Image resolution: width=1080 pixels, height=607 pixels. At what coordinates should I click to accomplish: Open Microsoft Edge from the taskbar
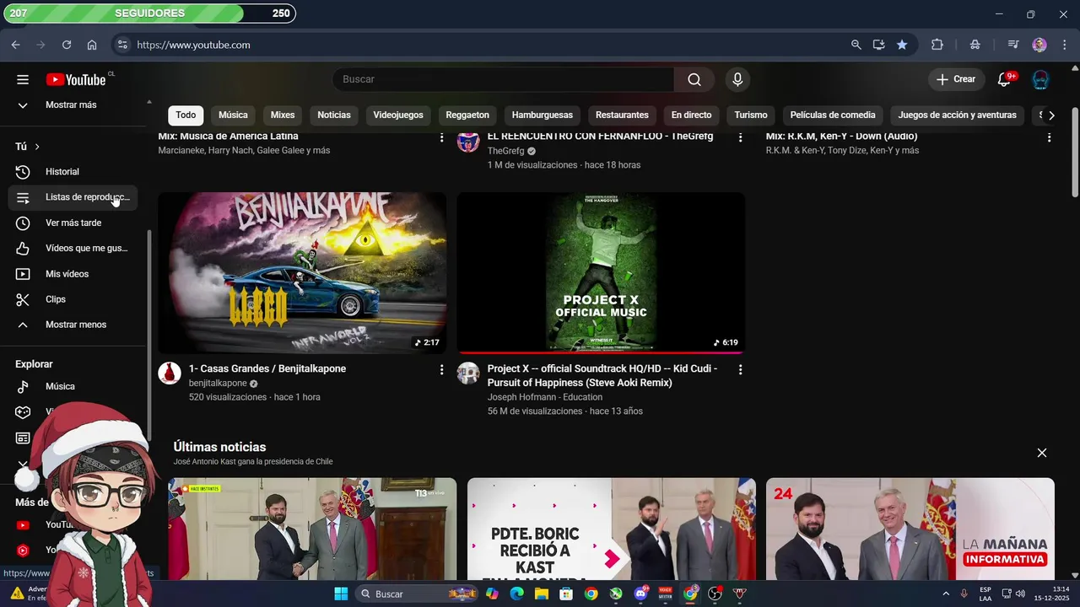(x=516, y=594)
